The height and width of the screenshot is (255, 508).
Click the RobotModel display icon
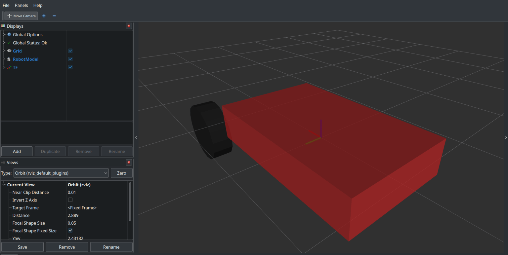(9, 59)
